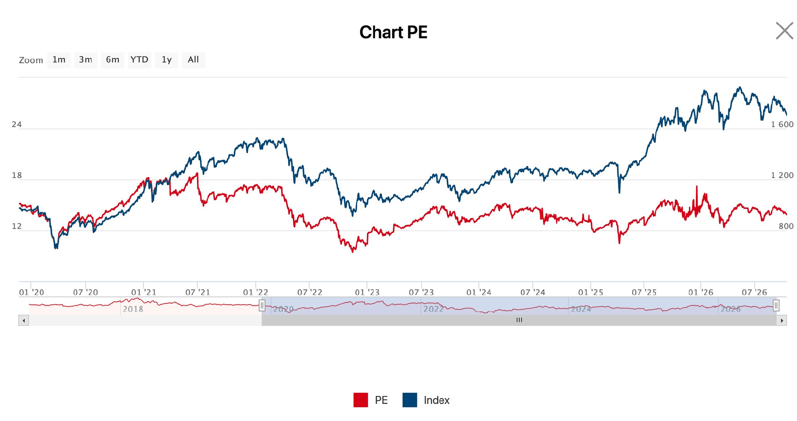Viewport: 797px width, 421px height.
Task: Click the scrollbar thumb grip
Action: click(519, 320)
